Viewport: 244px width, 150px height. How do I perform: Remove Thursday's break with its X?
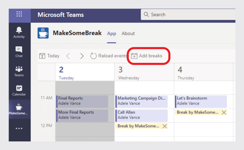click(224, 112)
